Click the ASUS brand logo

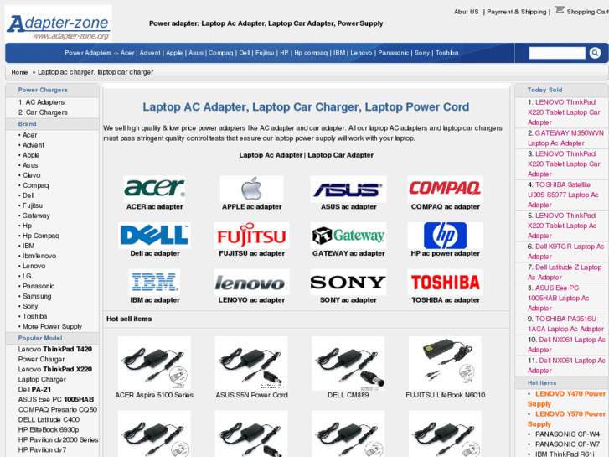[348, 189]
